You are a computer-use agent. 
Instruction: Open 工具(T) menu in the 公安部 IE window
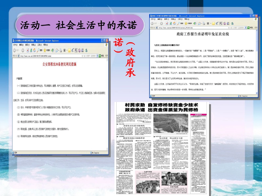[40, 45]
